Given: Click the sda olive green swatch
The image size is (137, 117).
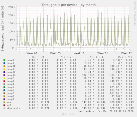Looking at the screenshot, I should pos(4,102).
